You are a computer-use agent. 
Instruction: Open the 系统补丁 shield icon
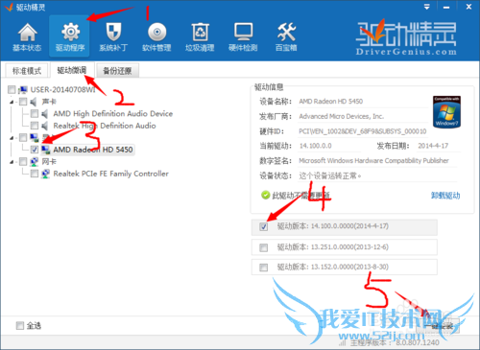(113, 32)
